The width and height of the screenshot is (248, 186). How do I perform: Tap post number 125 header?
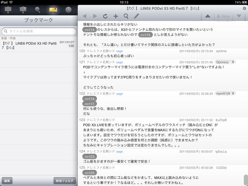pos(82,168)
